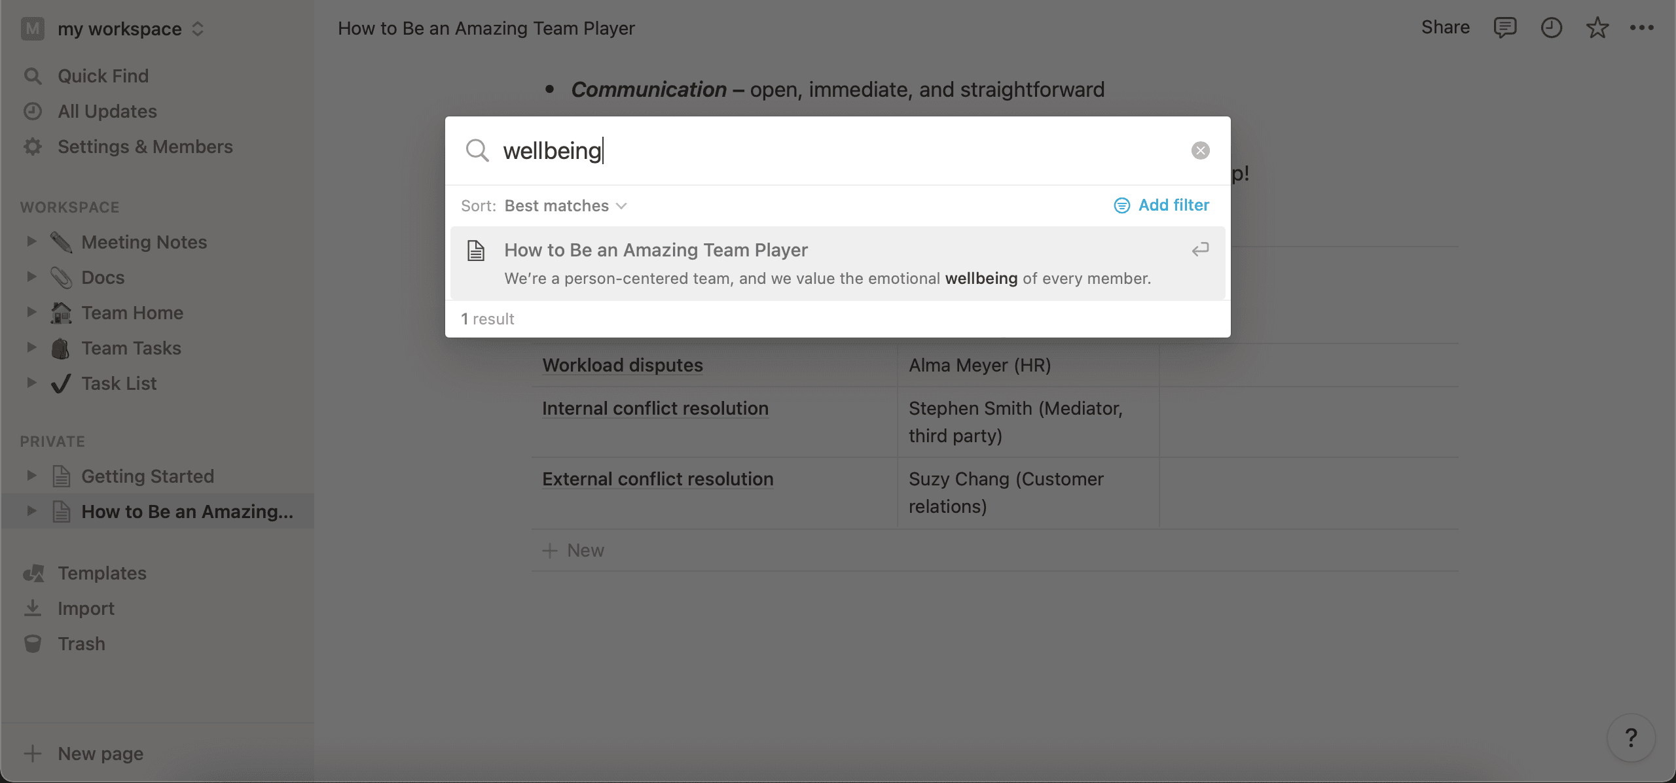Click the All Updates clock icon
This screenshot has height=783, width=1676.
coord(33,111)
